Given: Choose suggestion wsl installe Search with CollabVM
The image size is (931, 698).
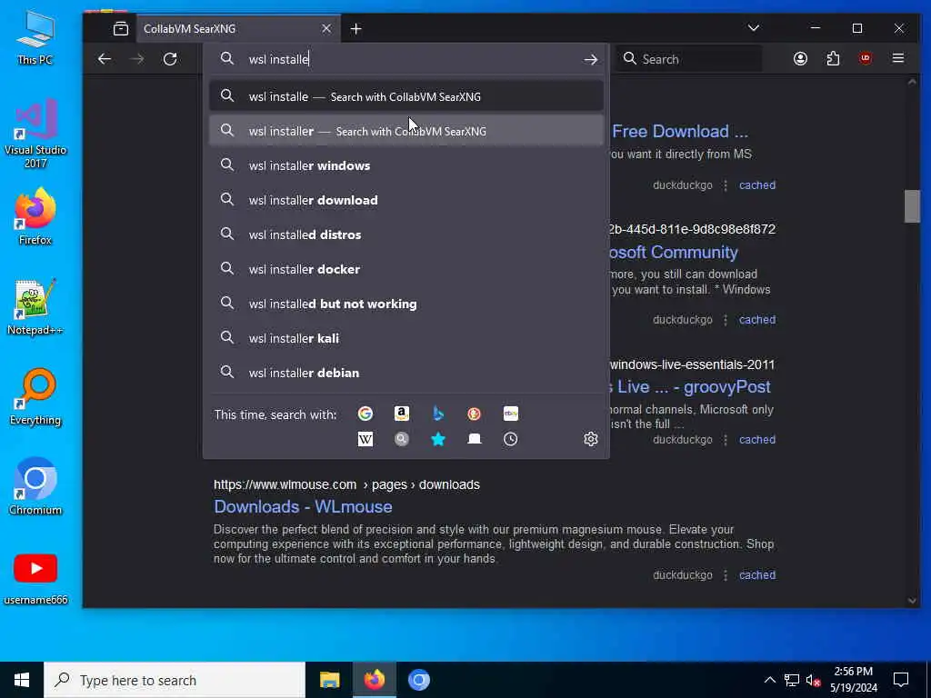Looking at the screenshot, I should click(x=406, y=96).
